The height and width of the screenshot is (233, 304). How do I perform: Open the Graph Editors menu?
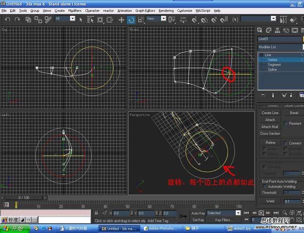(x=145, y=11)
